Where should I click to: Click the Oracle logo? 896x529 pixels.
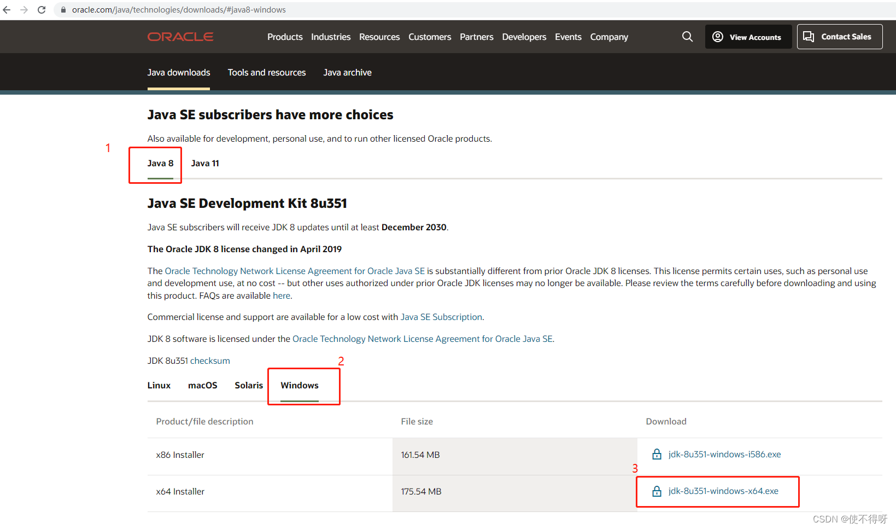coord(180,37)
